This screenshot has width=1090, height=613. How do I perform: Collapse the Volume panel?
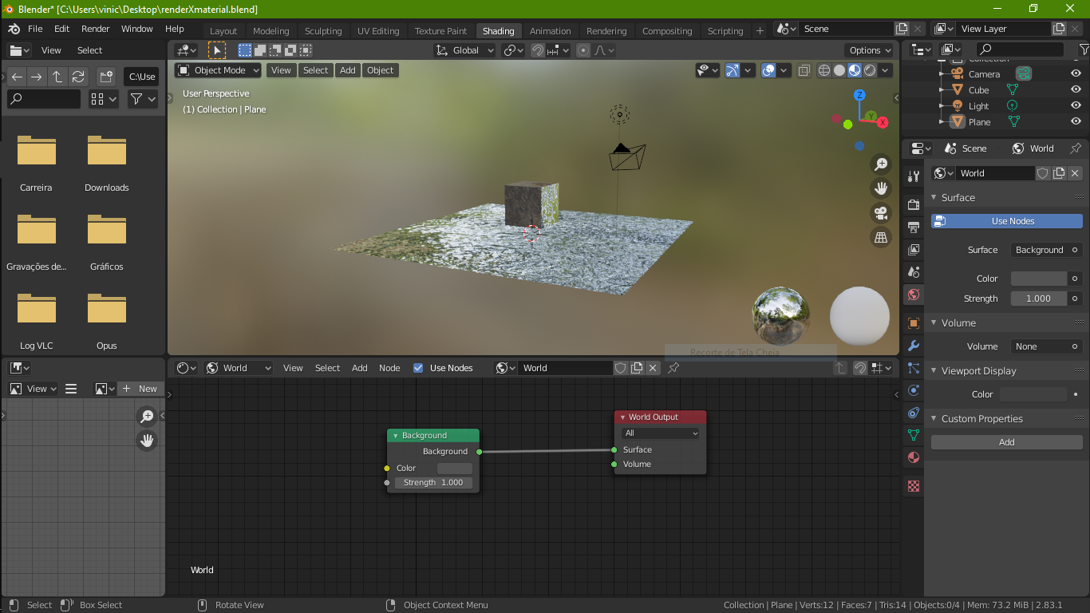958,322
